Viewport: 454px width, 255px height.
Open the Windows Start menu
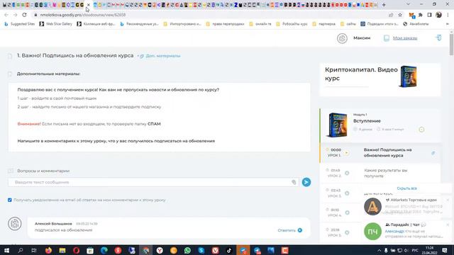tap(6, 250)
